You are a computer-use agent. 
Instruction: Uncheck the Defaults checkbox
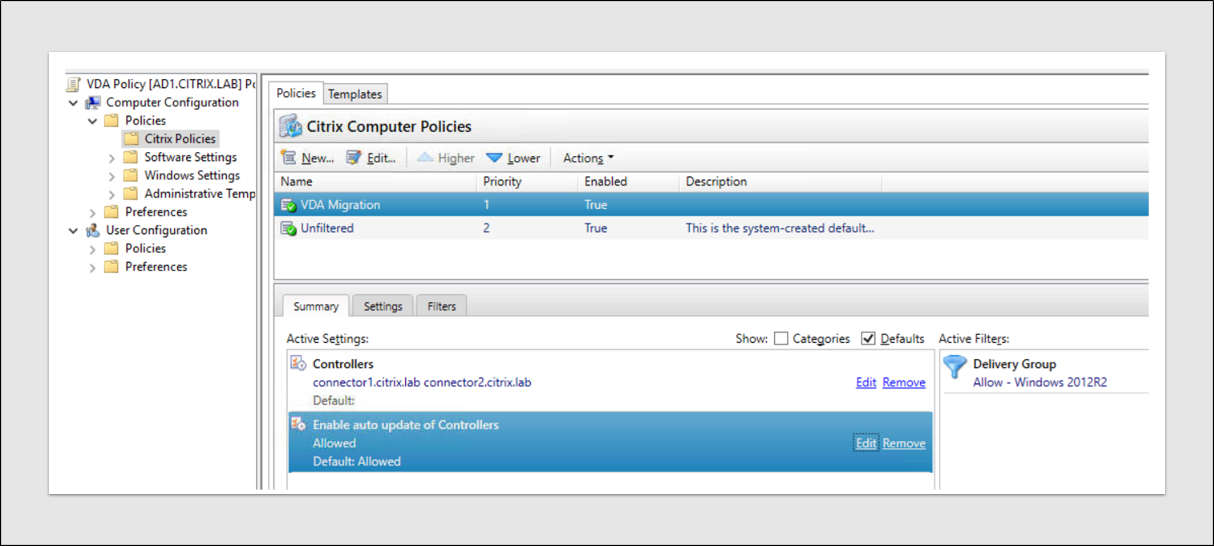(868, 338)
